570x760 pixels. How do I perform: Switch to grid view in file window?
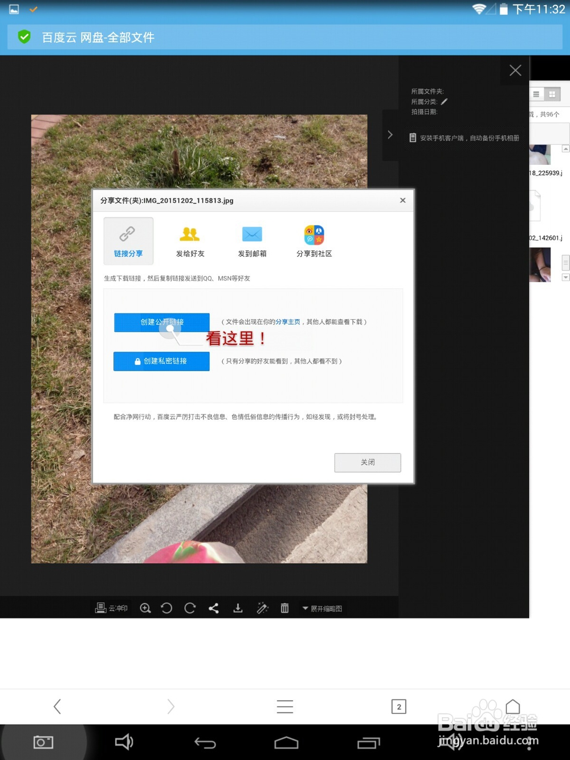(552, 94)
